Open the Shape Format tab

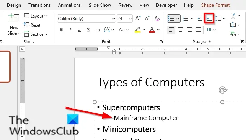pos(215,5)
